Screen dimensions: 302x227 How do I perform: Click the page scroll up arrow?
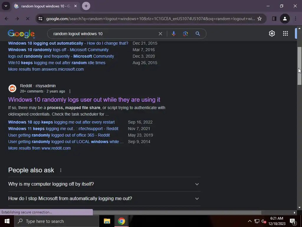299,28
